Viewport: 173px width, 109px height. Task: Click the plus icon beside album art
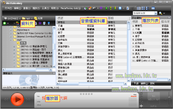141,105
